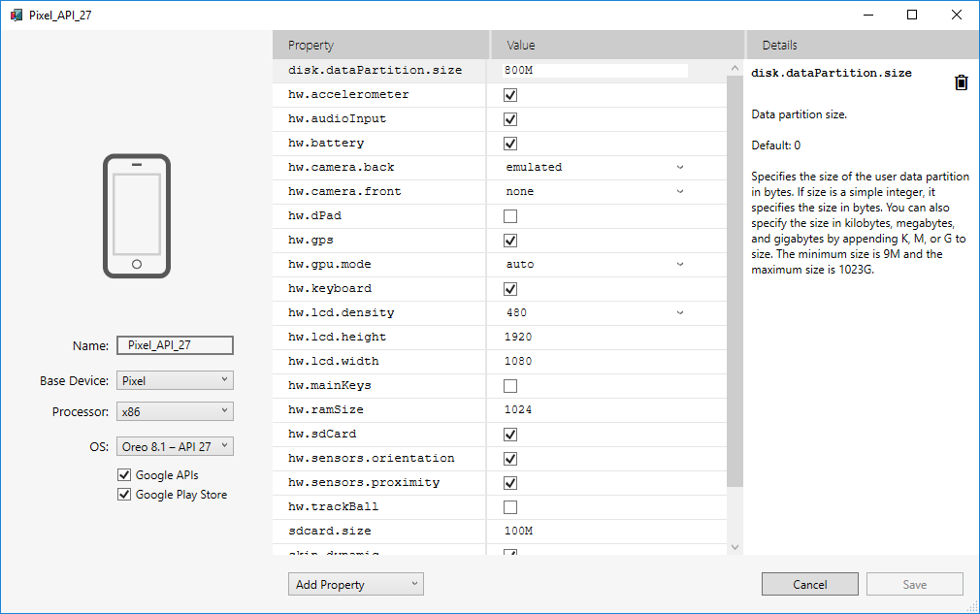Screen dimensions: 980x614
Task: Open the hw.camera.back dropdown
Action: point(594,168)
